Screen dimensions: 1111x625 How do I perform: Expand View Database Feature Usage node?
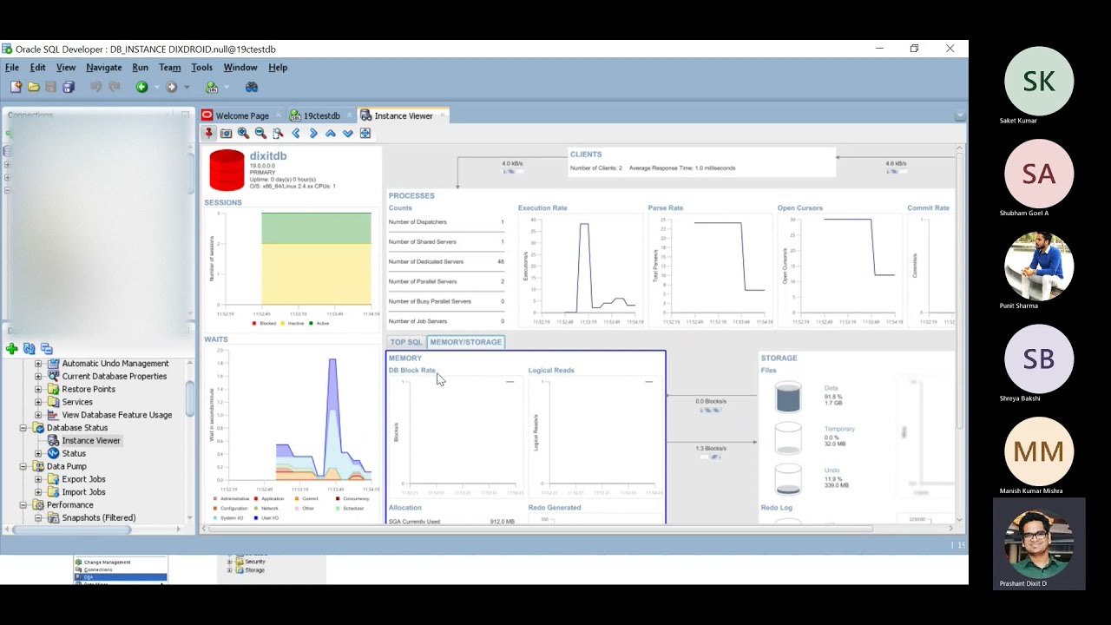[x=38, y=415]
